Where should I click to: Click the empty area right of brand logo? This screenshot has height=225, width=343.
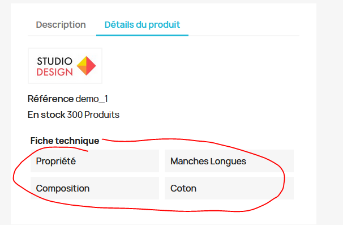click(197, 66)
